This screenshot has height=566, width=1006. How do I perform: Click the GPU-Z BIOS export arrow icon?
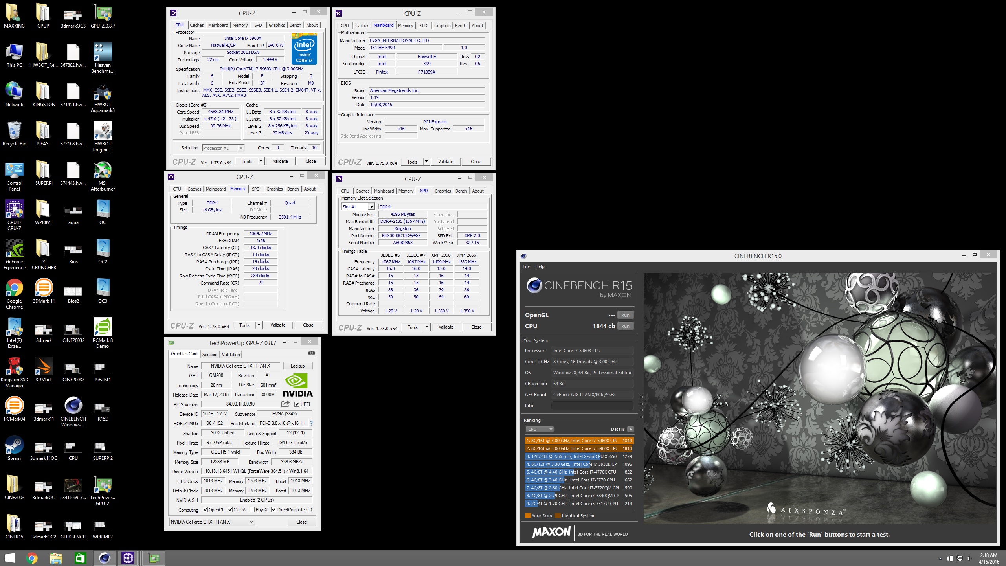pyautogui.click(x=285, y=404)
